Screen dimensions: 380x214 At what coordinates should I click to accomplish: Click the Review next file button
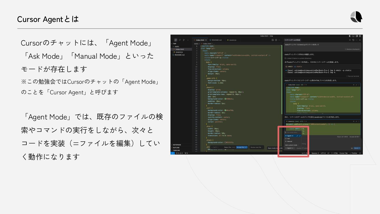point(256,147)
